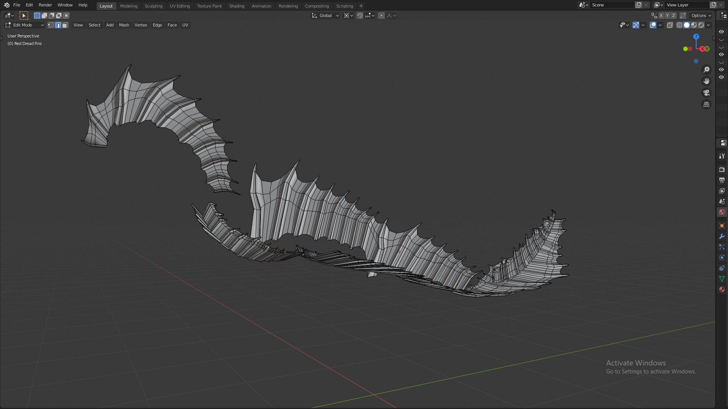Screen dimensions: 728x409
Task: Open the editor type dropdown
Action: coord(9,16)
